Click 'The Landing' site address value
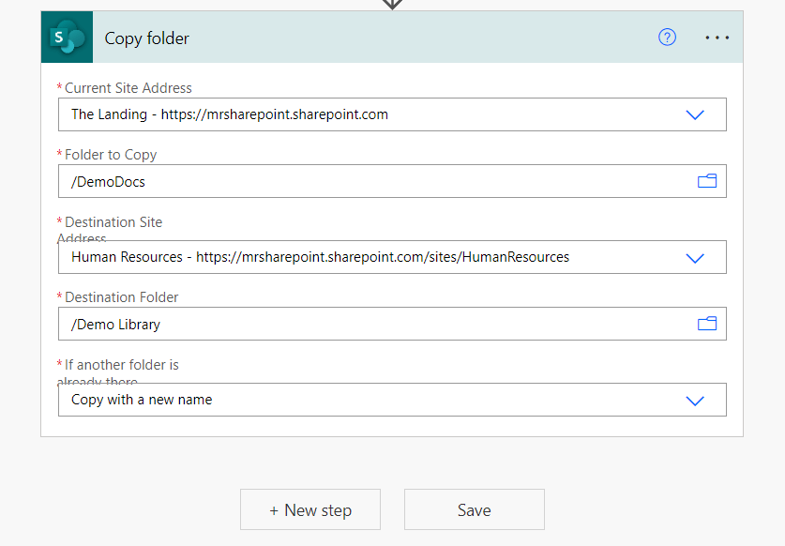This screenshot has width=785, height=546. (x=229, y=114)
